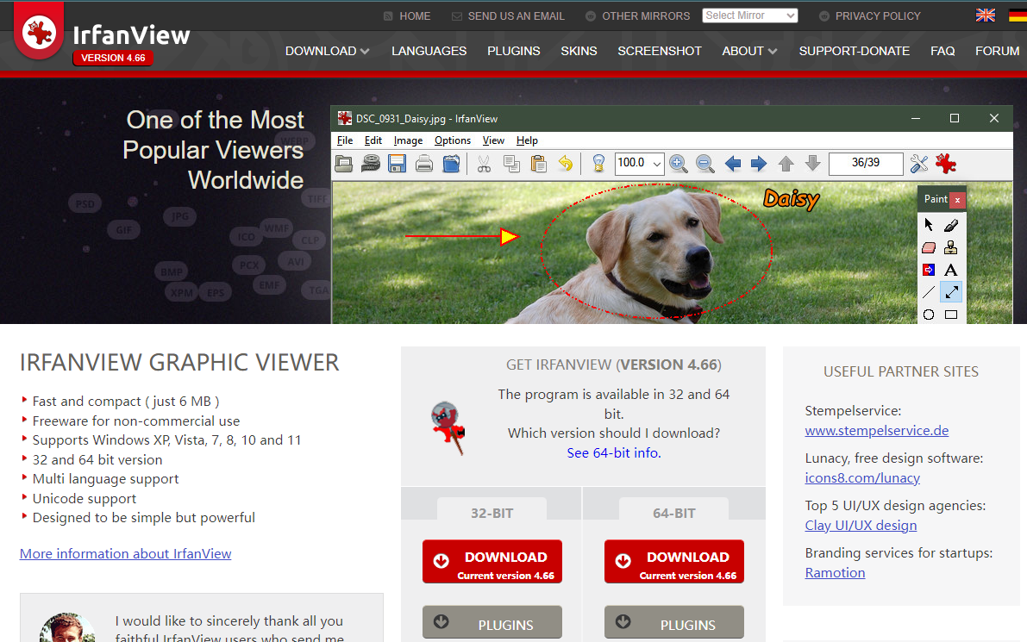Viewport: 1027px width, 642px height.
Task: Select the Clone stamp tool in Paint
Action: [951, 247]
